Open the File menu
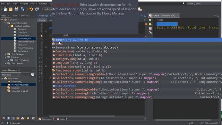 [3, 4]
